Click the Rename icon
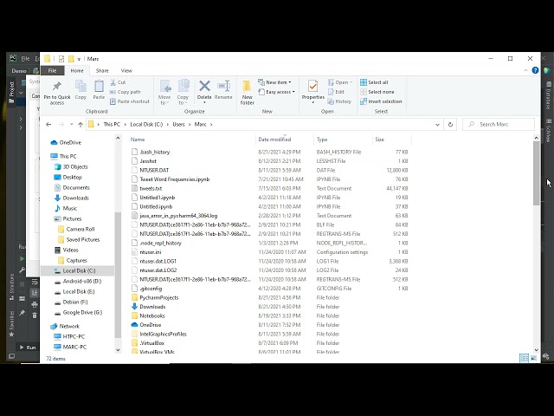Screen dimensions: 554x416 click(x=223, y=86)
